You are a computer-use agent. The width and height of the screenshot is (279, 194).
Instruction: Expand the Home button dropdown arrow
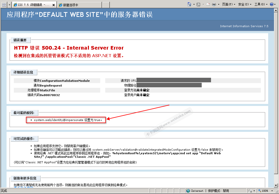[194, 4]
